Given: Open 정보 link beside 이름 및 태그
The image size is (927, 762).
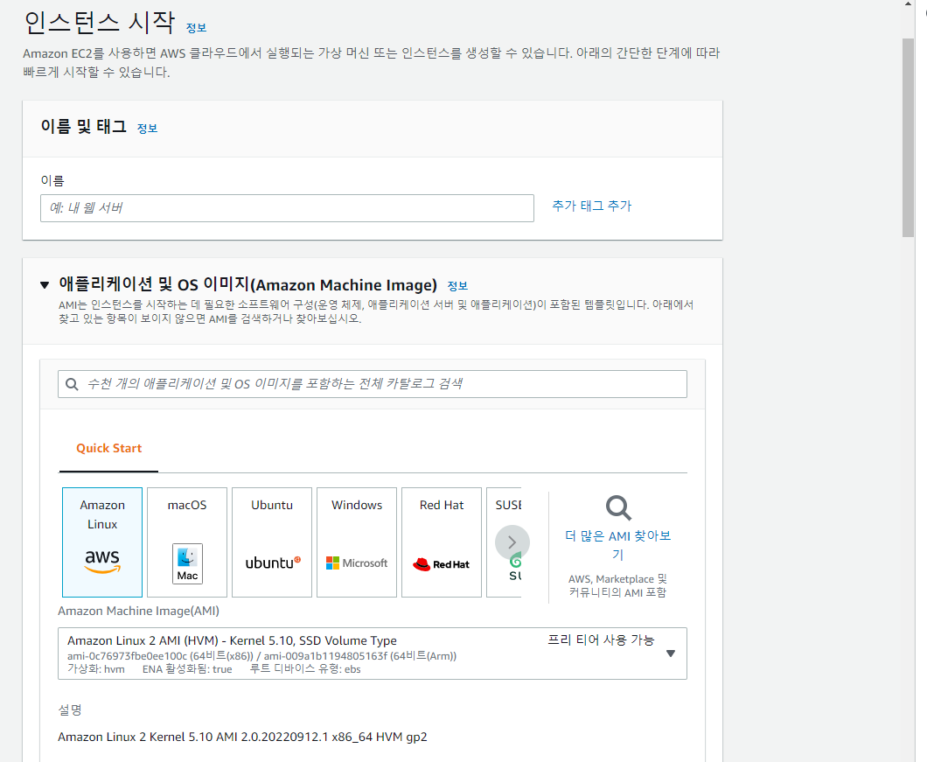Looking at the screenshot, I should (147, 129).
